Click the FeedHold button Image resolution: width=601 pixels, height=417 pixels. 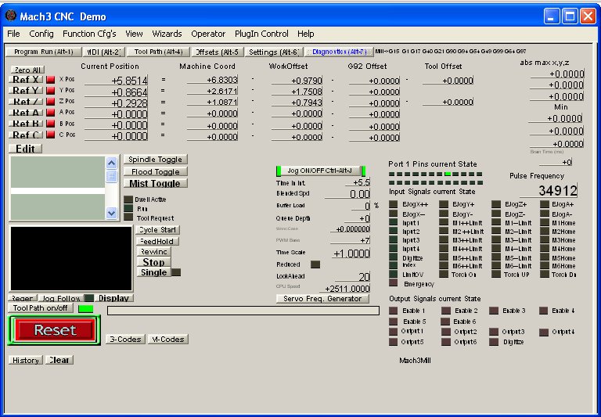click(x=157, y=241)
